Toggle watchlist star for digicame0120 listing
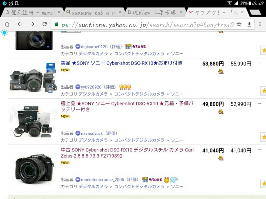 tap(263, 50)
